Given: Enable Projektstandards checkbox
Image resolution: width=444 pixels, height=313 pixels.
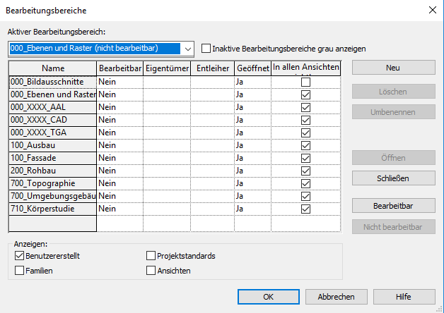Looking at the screenshot, I should point(151,256).
